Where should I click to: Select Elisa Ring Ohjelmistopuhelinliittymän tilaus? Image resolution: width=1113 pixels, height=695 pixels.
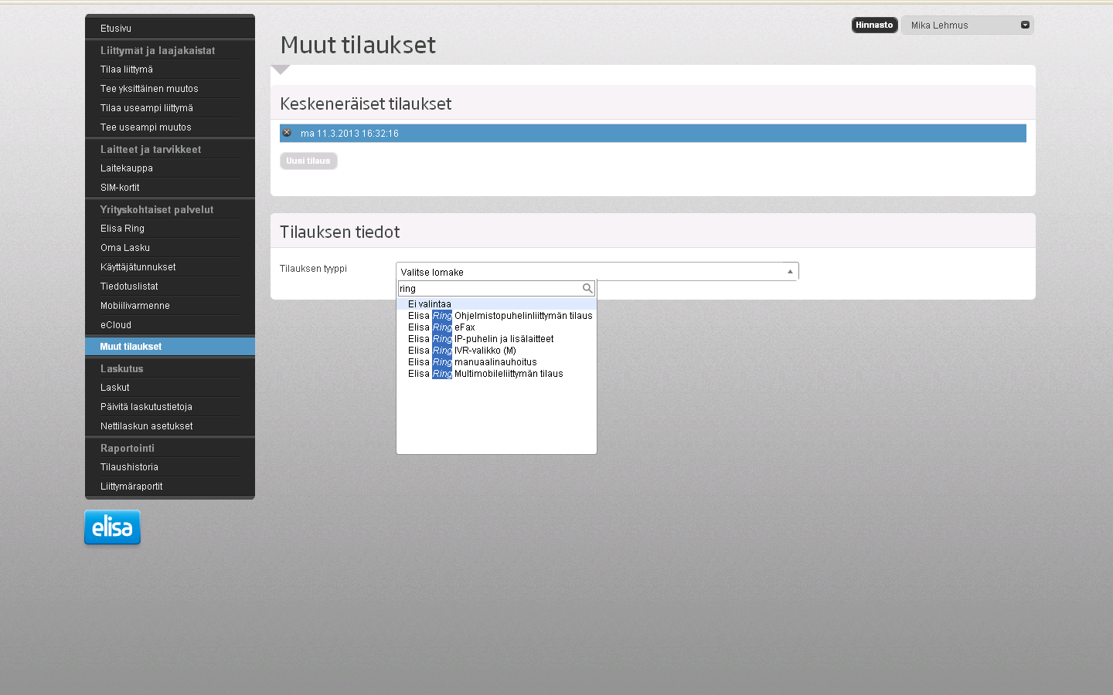tap(500, 316)
